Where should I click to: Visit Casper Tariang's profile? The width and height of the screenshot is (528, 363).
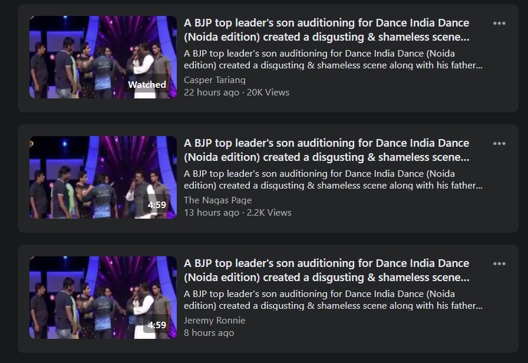point(214,80)
